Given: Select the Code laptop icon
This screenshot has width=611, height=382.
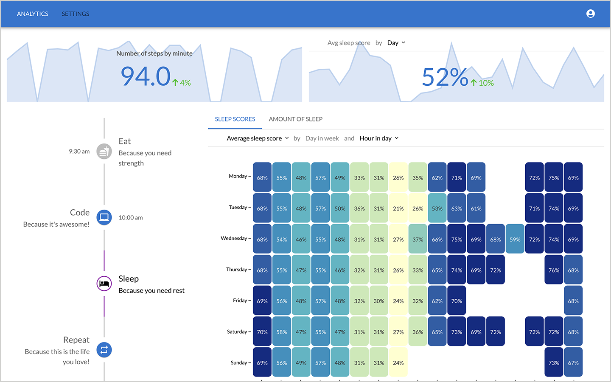Looking at the screenshot, I should (x=104, y=217).
